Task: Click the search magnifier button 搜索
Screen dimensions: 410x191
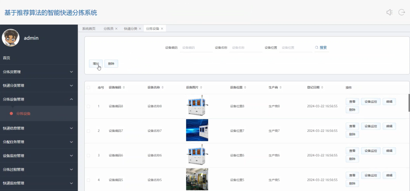Action: point(321,48)
